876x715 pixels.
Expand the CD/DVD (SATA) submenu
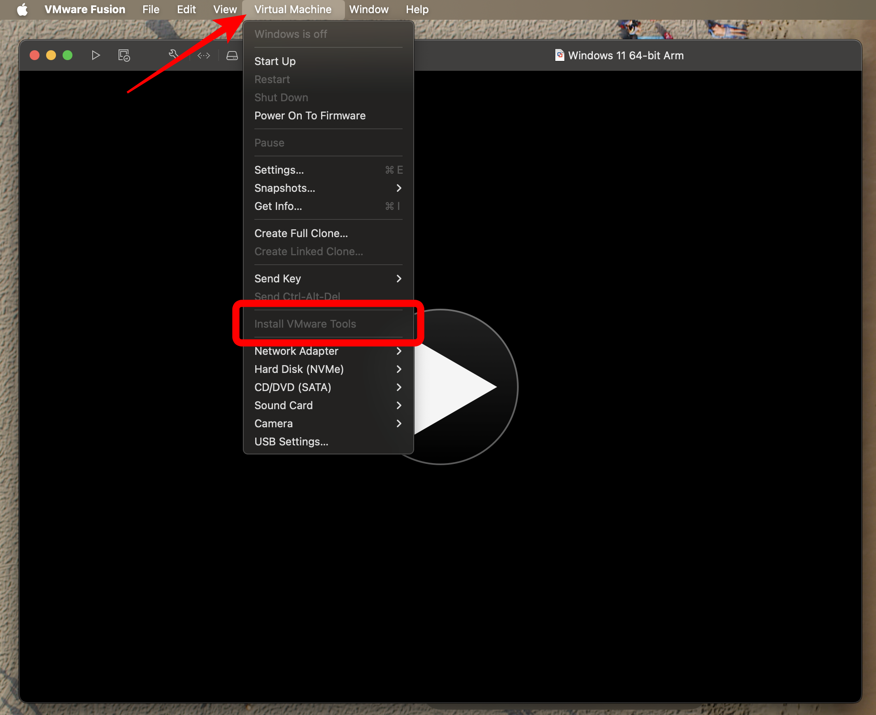(x=328, y=387)
